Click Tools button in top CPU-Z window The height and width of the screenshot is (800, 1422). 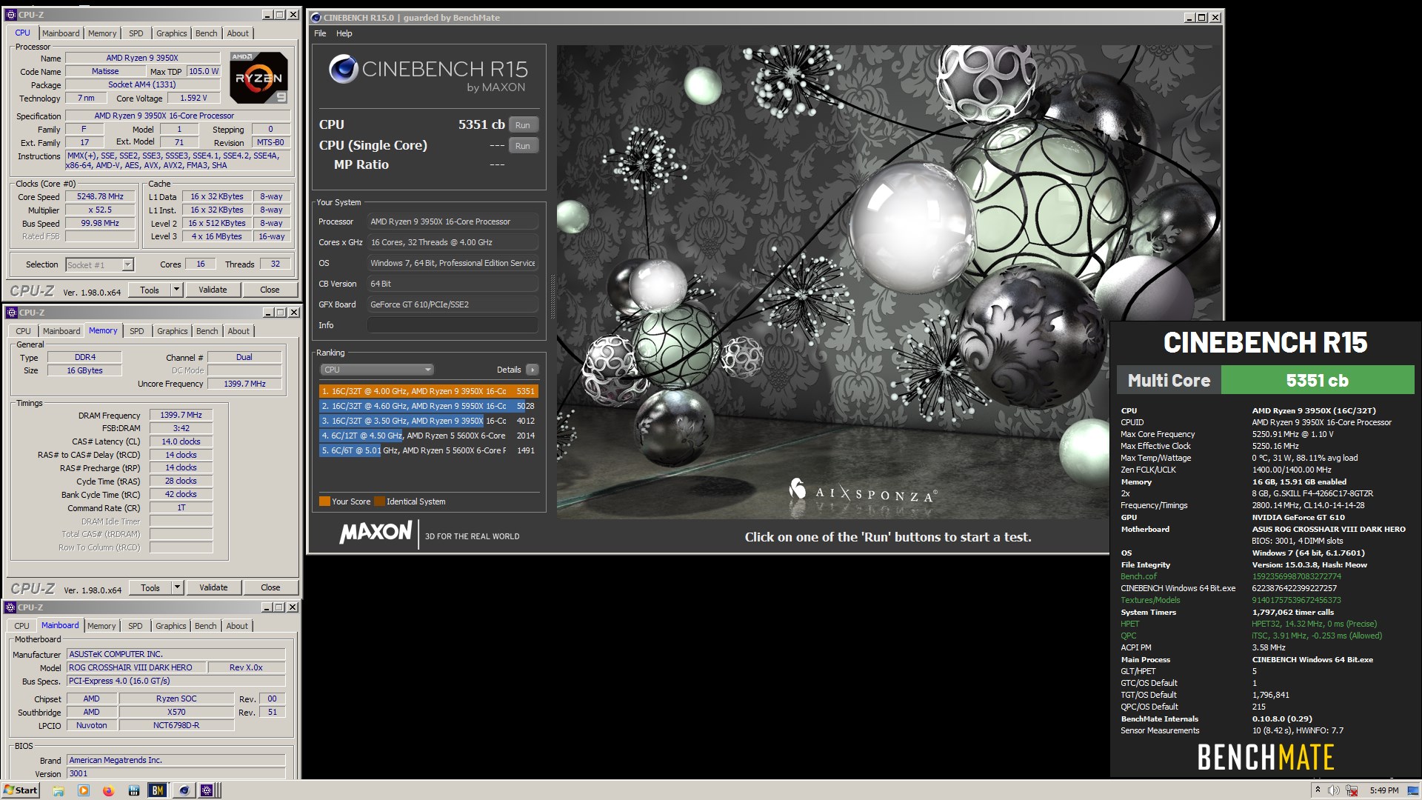(150, 290)
